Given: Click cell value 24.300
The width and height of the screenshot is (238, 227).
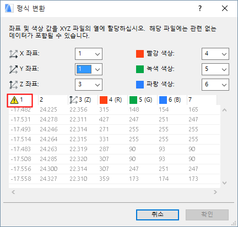Looking at the screenshot, I should click(x=48, y=169).
